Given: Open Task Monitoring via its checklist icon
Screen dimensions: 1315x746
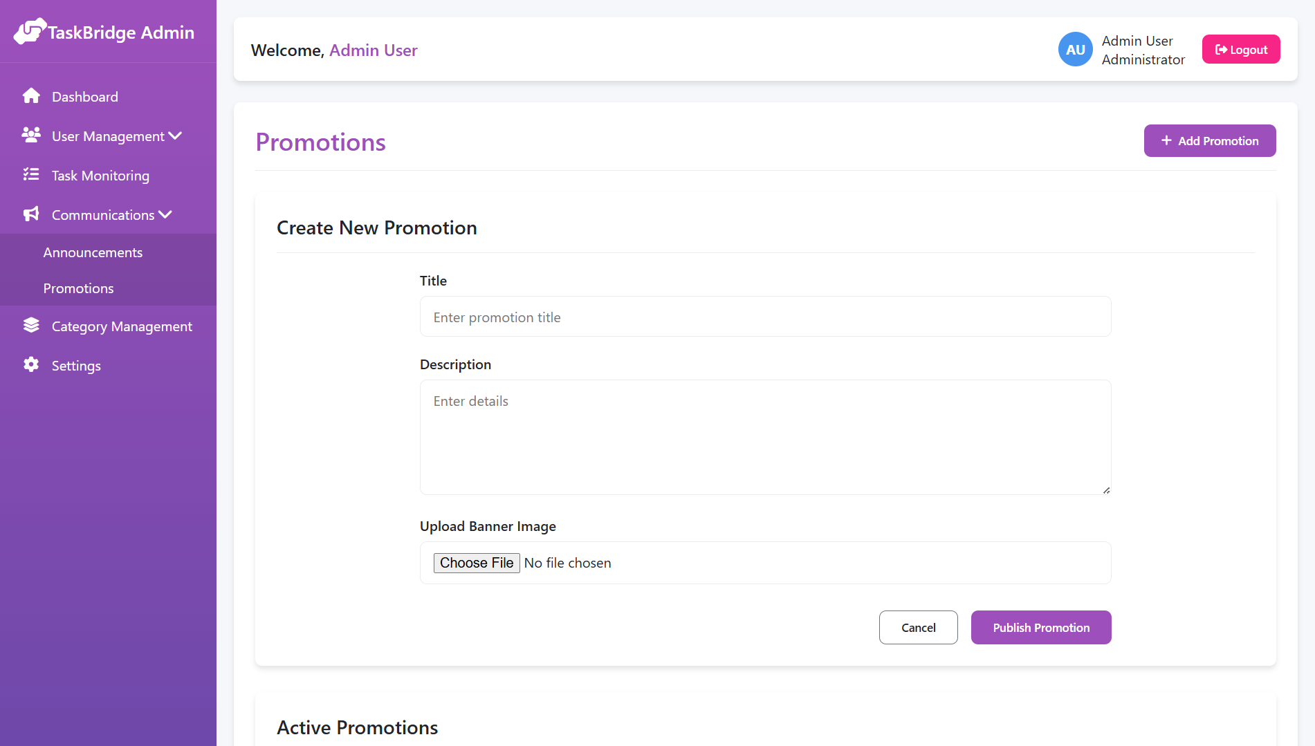Looking at the screenshot, I should click(32, 175).
